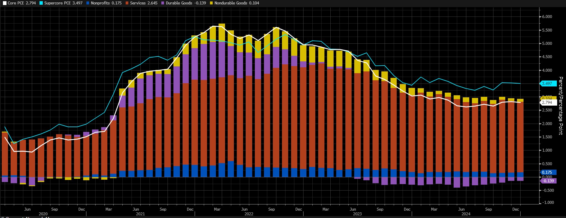Click the 1.500 y-axis label
This screenshot has height=218, width=566.
547,137
